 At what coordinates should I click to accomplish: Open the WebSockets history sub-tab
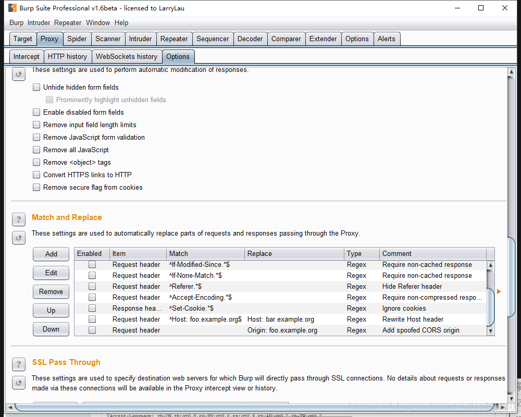point(127,56)
